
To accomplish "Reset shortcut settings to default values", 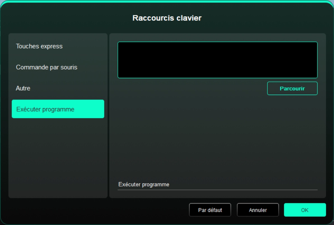I will coord(210,210).
